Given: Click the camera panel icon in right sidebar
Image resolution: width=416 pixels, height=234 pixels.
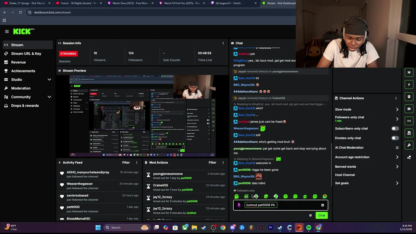Looking at the screenshot, I should coord(409,133).
